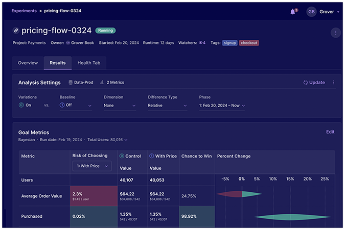Open Risk of Choosing With Price dropdown
The height and width of the screenshot is (230, 345).
tap(92, 166)
